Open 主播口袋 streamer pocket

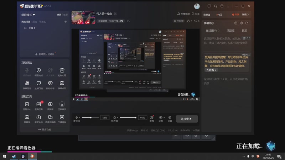coord(38,85)
